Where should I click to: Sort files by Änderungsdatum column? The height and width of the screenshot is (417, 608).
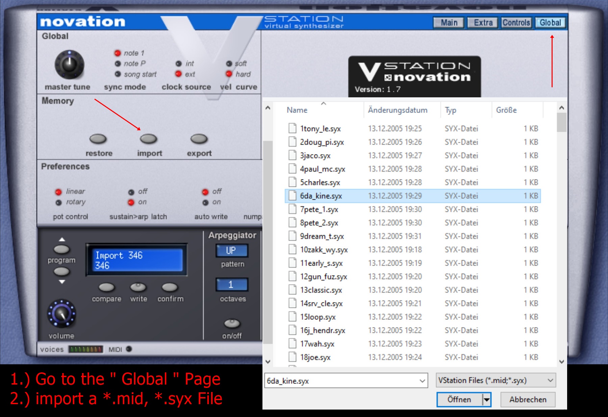pos(398,110)
